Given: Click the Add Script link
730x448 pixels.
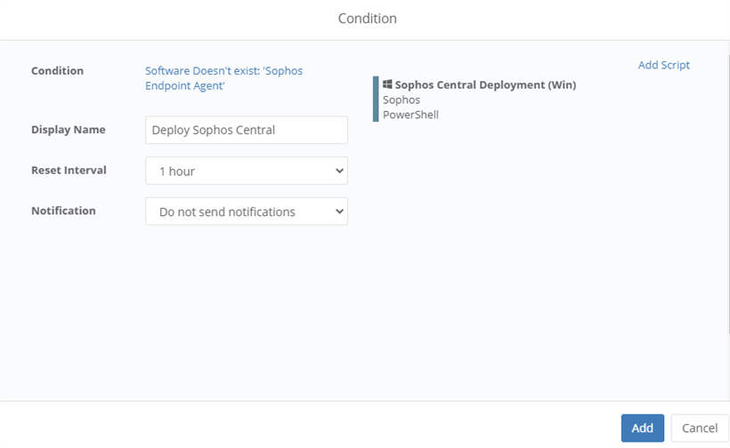Looking at the screenshot, I should (x=663, y=65).
